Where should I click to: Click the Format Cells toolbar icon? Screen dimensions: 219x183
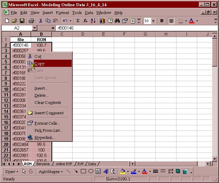[x=125, y=21]
